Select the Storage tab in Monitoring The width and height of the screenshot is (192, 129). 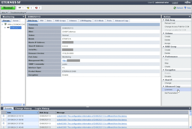6,21
